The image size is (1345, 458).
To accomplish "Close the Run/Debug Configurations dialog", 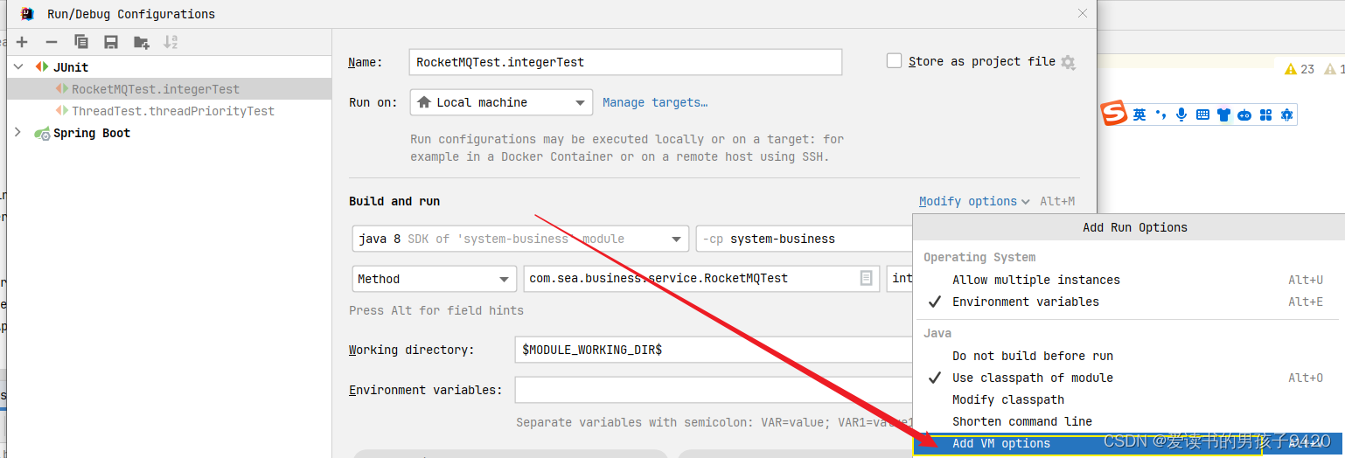I will (1083, 13).
